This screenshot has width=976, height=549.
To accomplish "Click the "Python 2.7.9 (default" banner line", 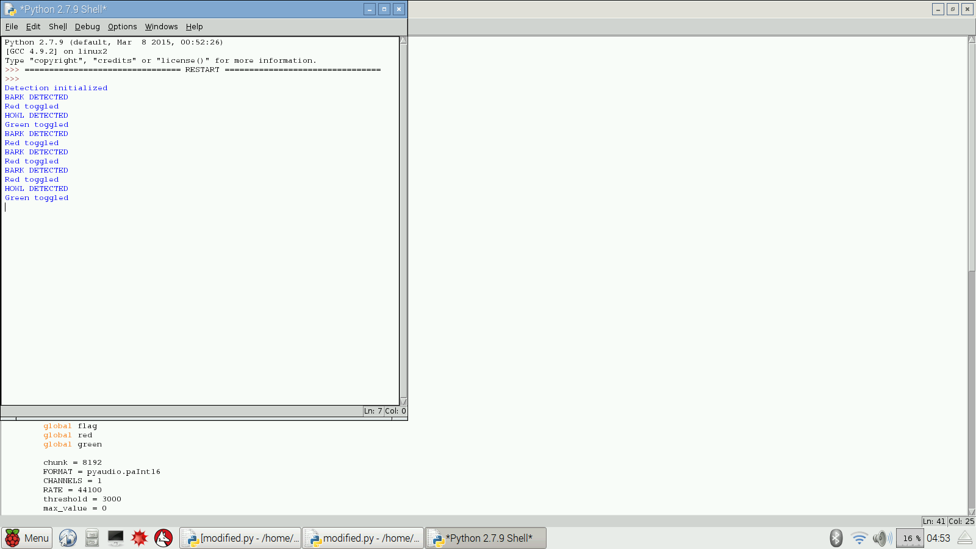I will (114, 42).
